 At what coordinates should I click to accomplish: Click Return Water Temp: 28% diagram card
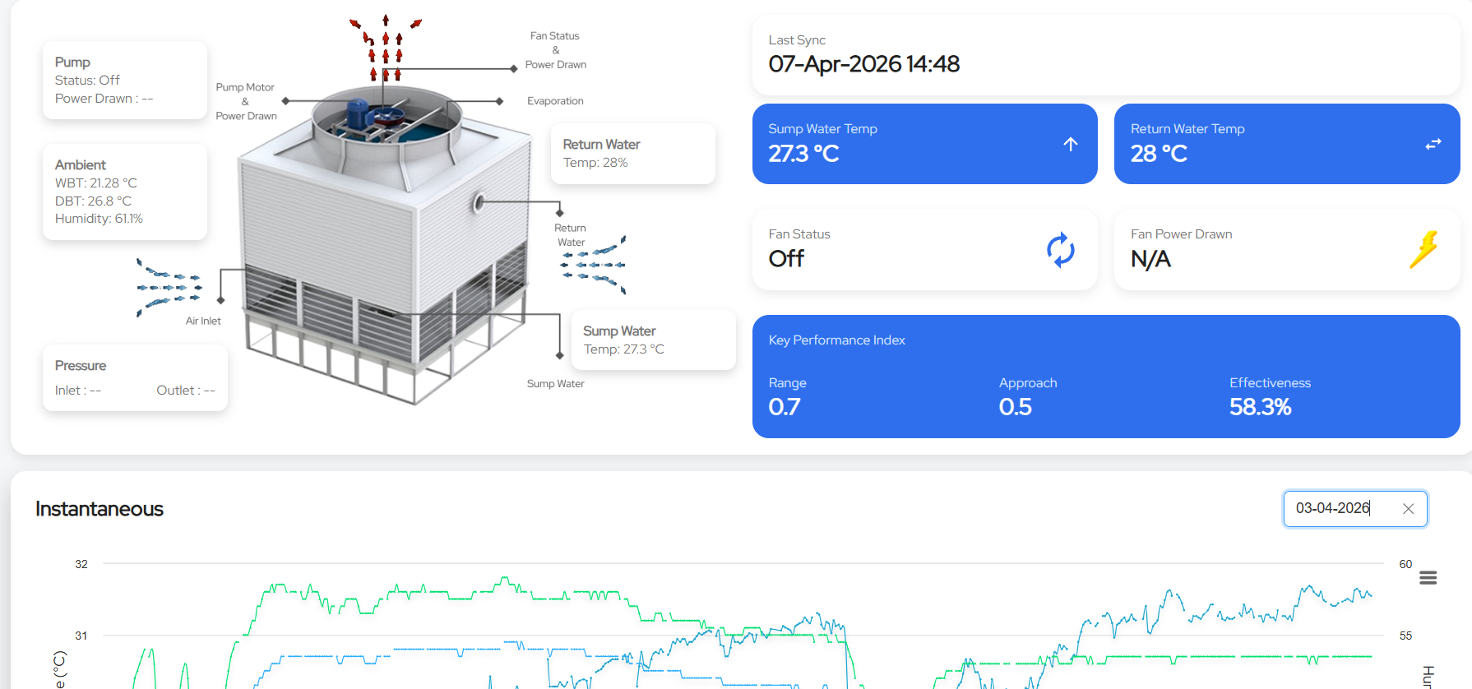pyautogui.click(x=633, y=154)
